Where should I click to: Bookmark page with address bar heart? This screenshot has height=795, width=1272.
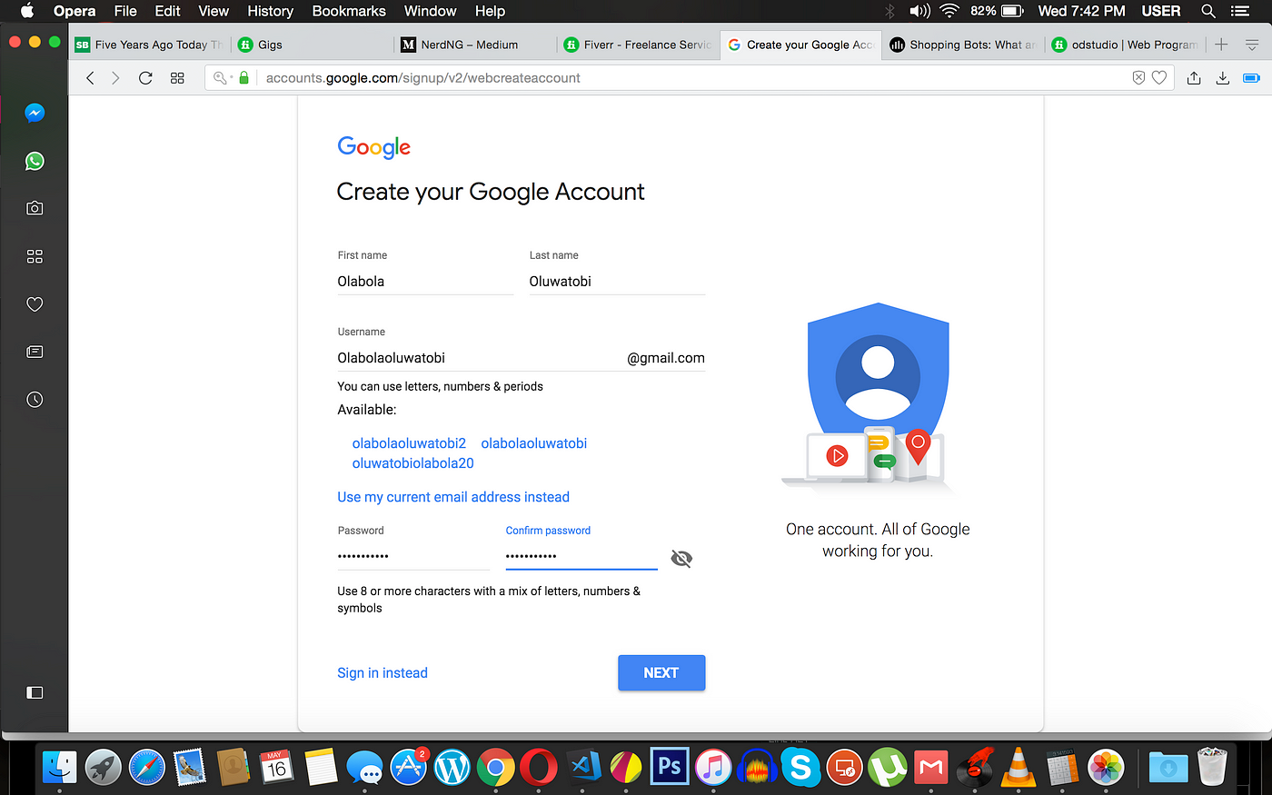point(1159,78)
